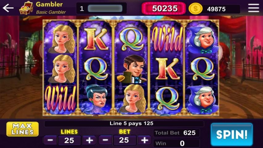This screenshot has height=148, width=263.
Task: Click the Lines value field showing 25
Action: (69, 140)
